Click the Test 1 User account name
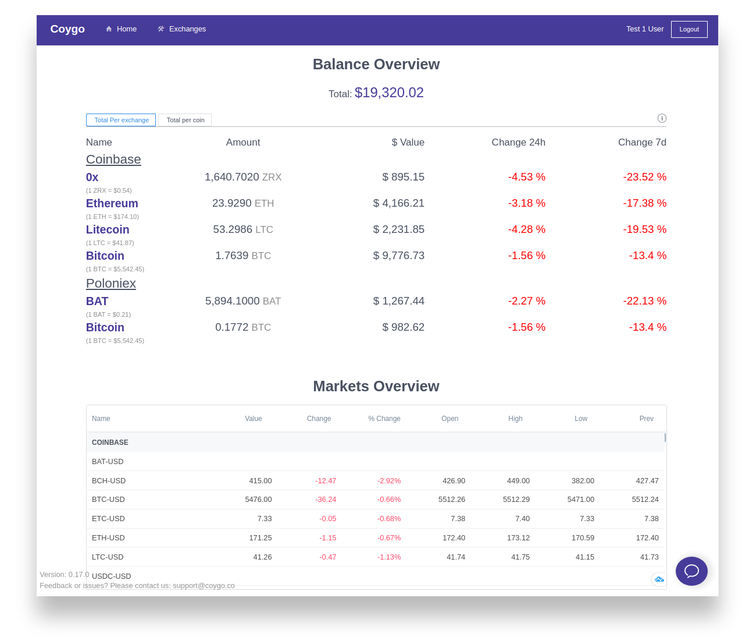This screenshot has height=644, width=756. 645,29
